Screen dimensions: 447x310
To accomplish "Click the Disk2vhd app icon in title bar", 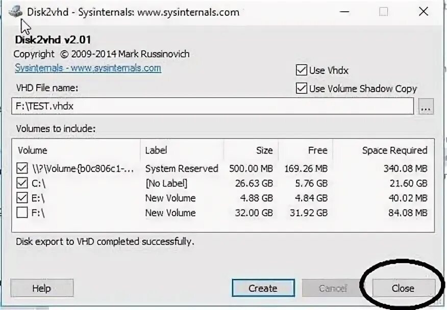I will coord(15,12).
